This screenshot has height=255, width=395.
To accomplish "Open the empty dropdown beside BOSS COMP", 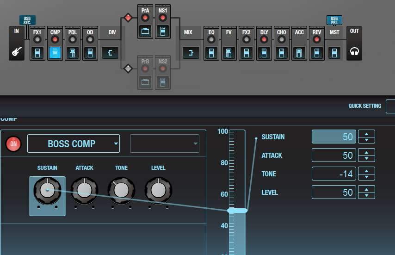I will pos(165,143).
